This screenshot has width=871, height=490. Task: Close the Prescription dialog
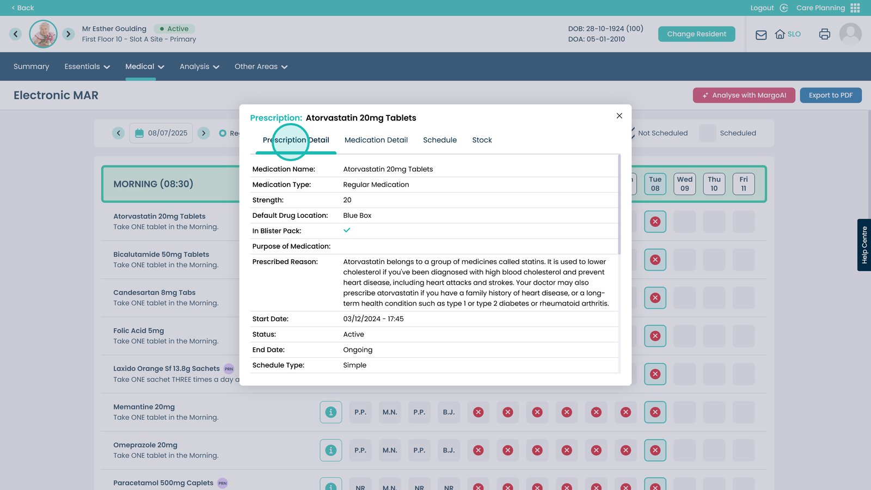(619, 116)
